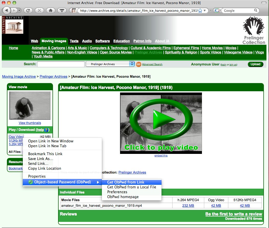This screenshot has height=228, width=269.
Task: Bookmark the page with the star icon
Action: 200,11
